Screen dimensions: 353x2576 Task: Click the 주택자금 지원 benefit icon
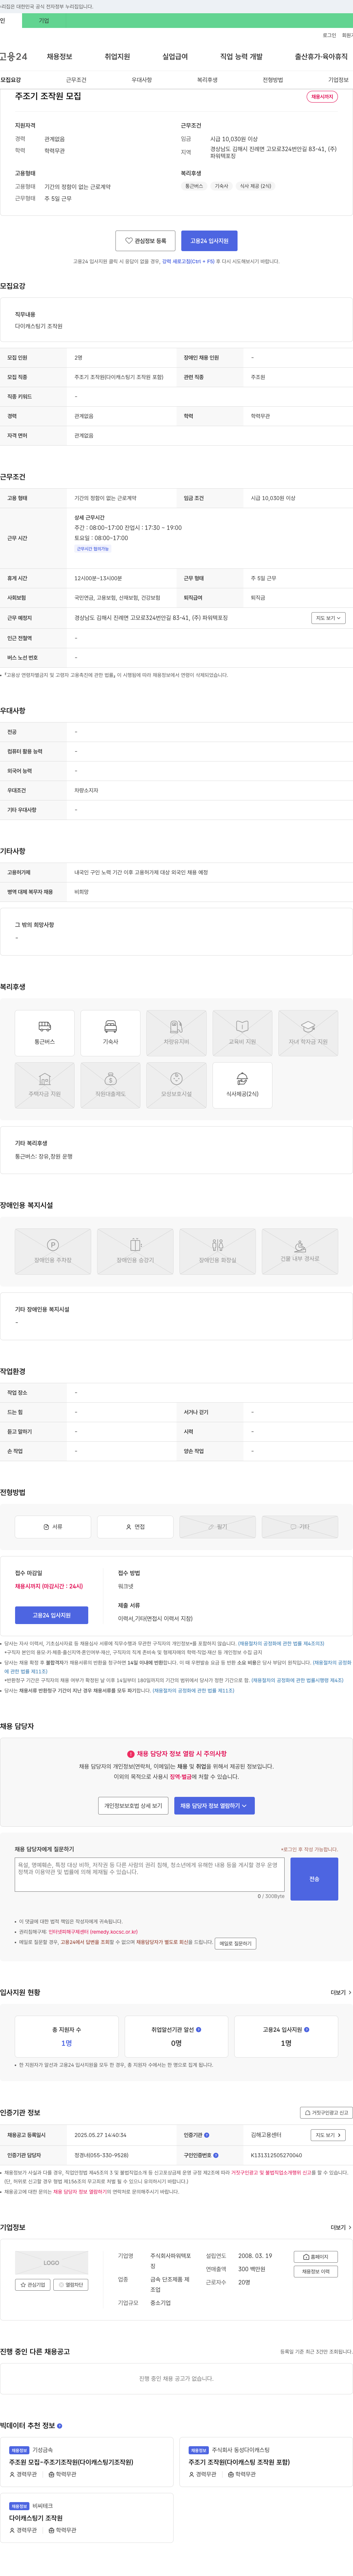pos(45,1085)
